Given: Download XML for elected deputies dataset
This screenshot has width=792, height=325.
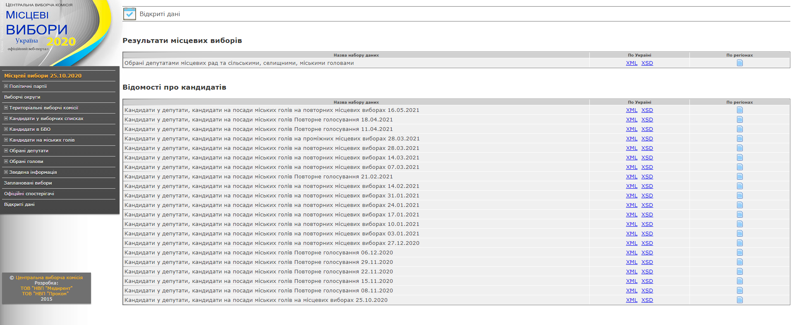Looking at the screenshot, I should (631, 63).
